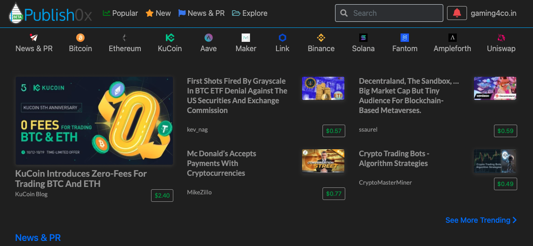
Task: Focus the Search input field
Action: (x=389, y=13)
